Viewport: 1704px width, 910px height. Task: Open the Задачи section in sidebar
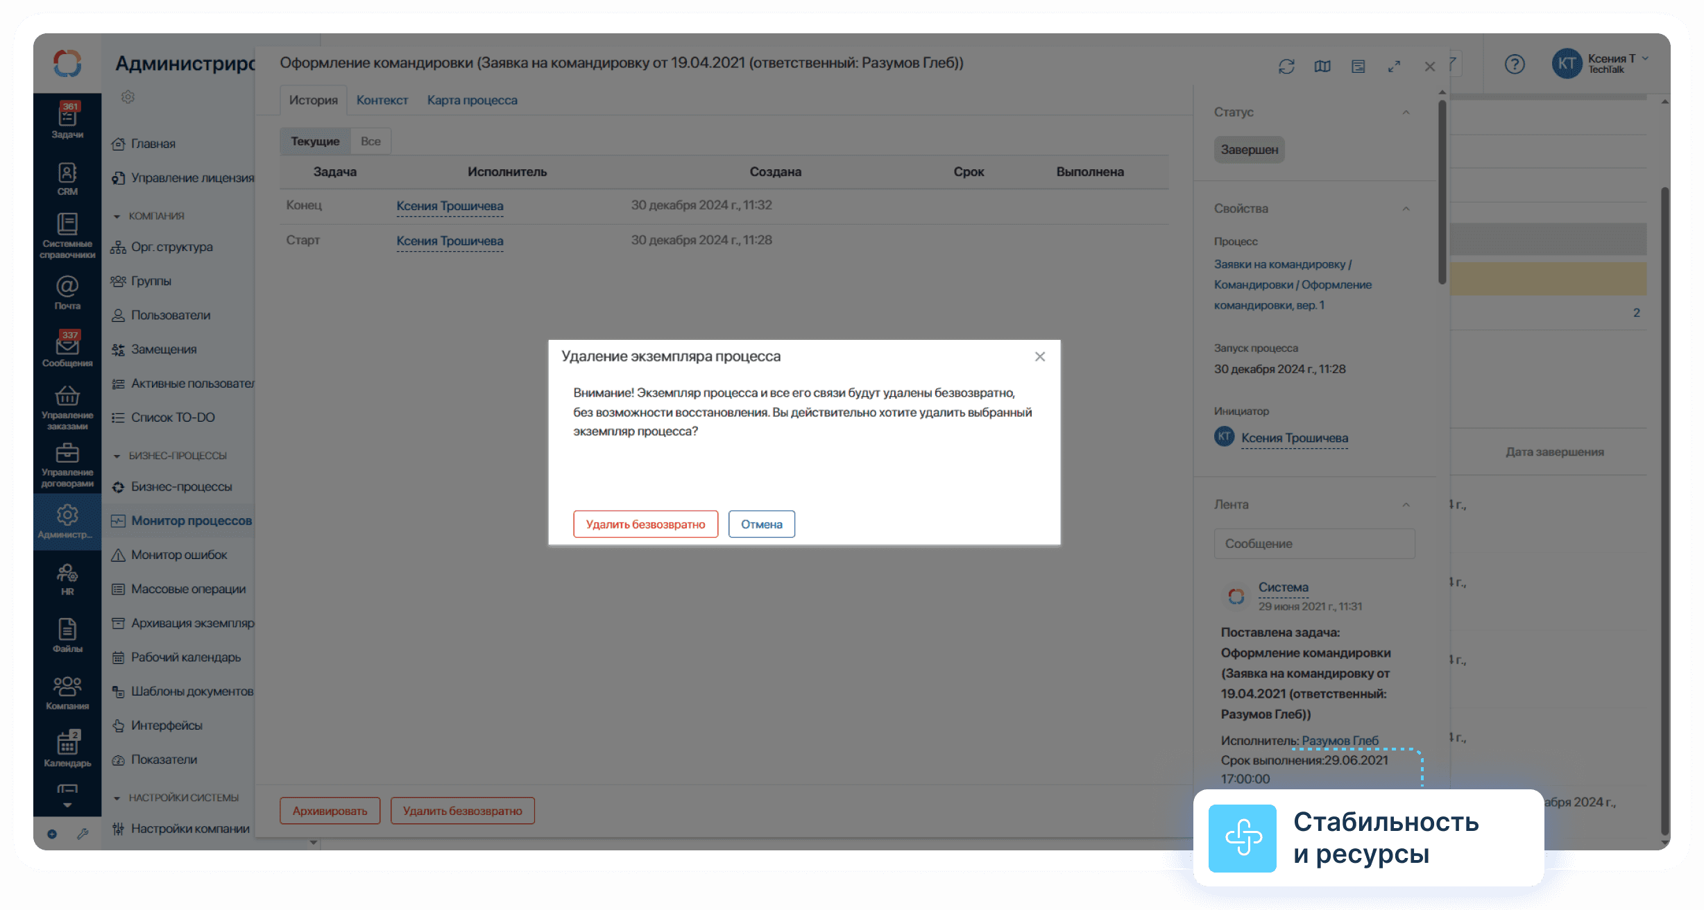click(x=67, y=121)
